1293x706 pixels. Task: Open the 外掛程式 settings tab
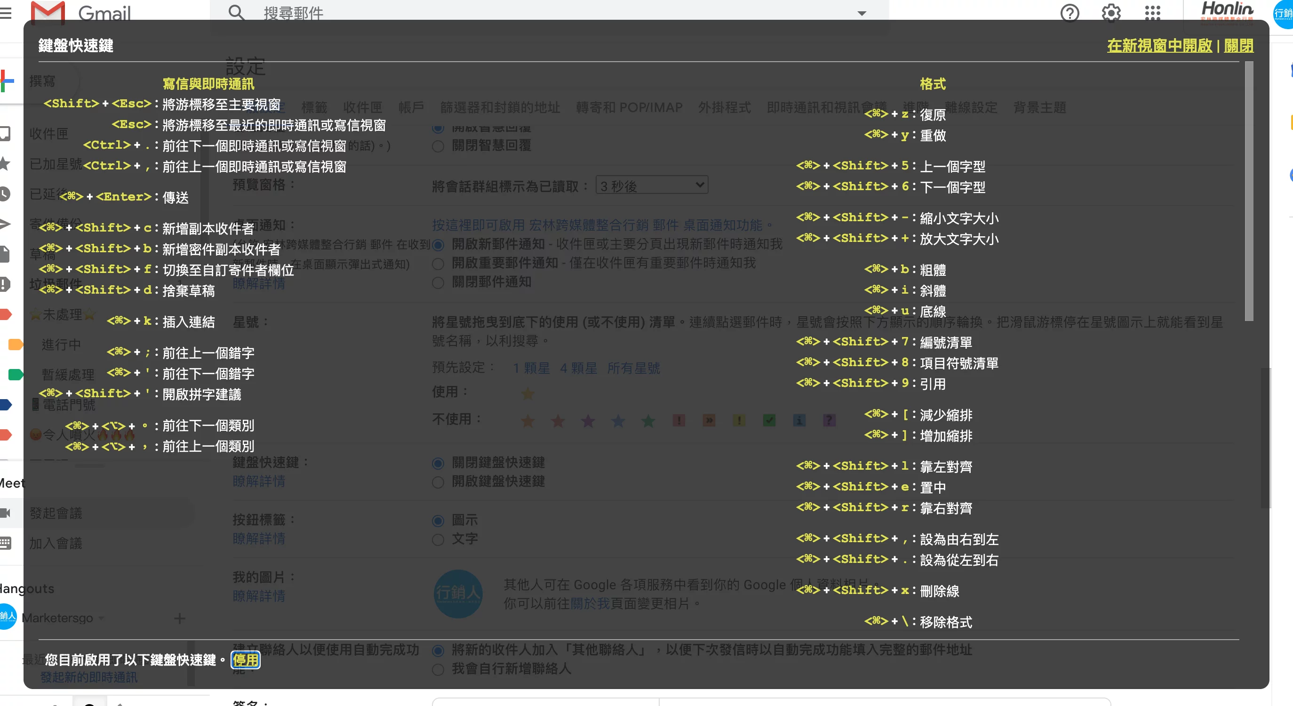pyautogui.click(x=724, y=107)
